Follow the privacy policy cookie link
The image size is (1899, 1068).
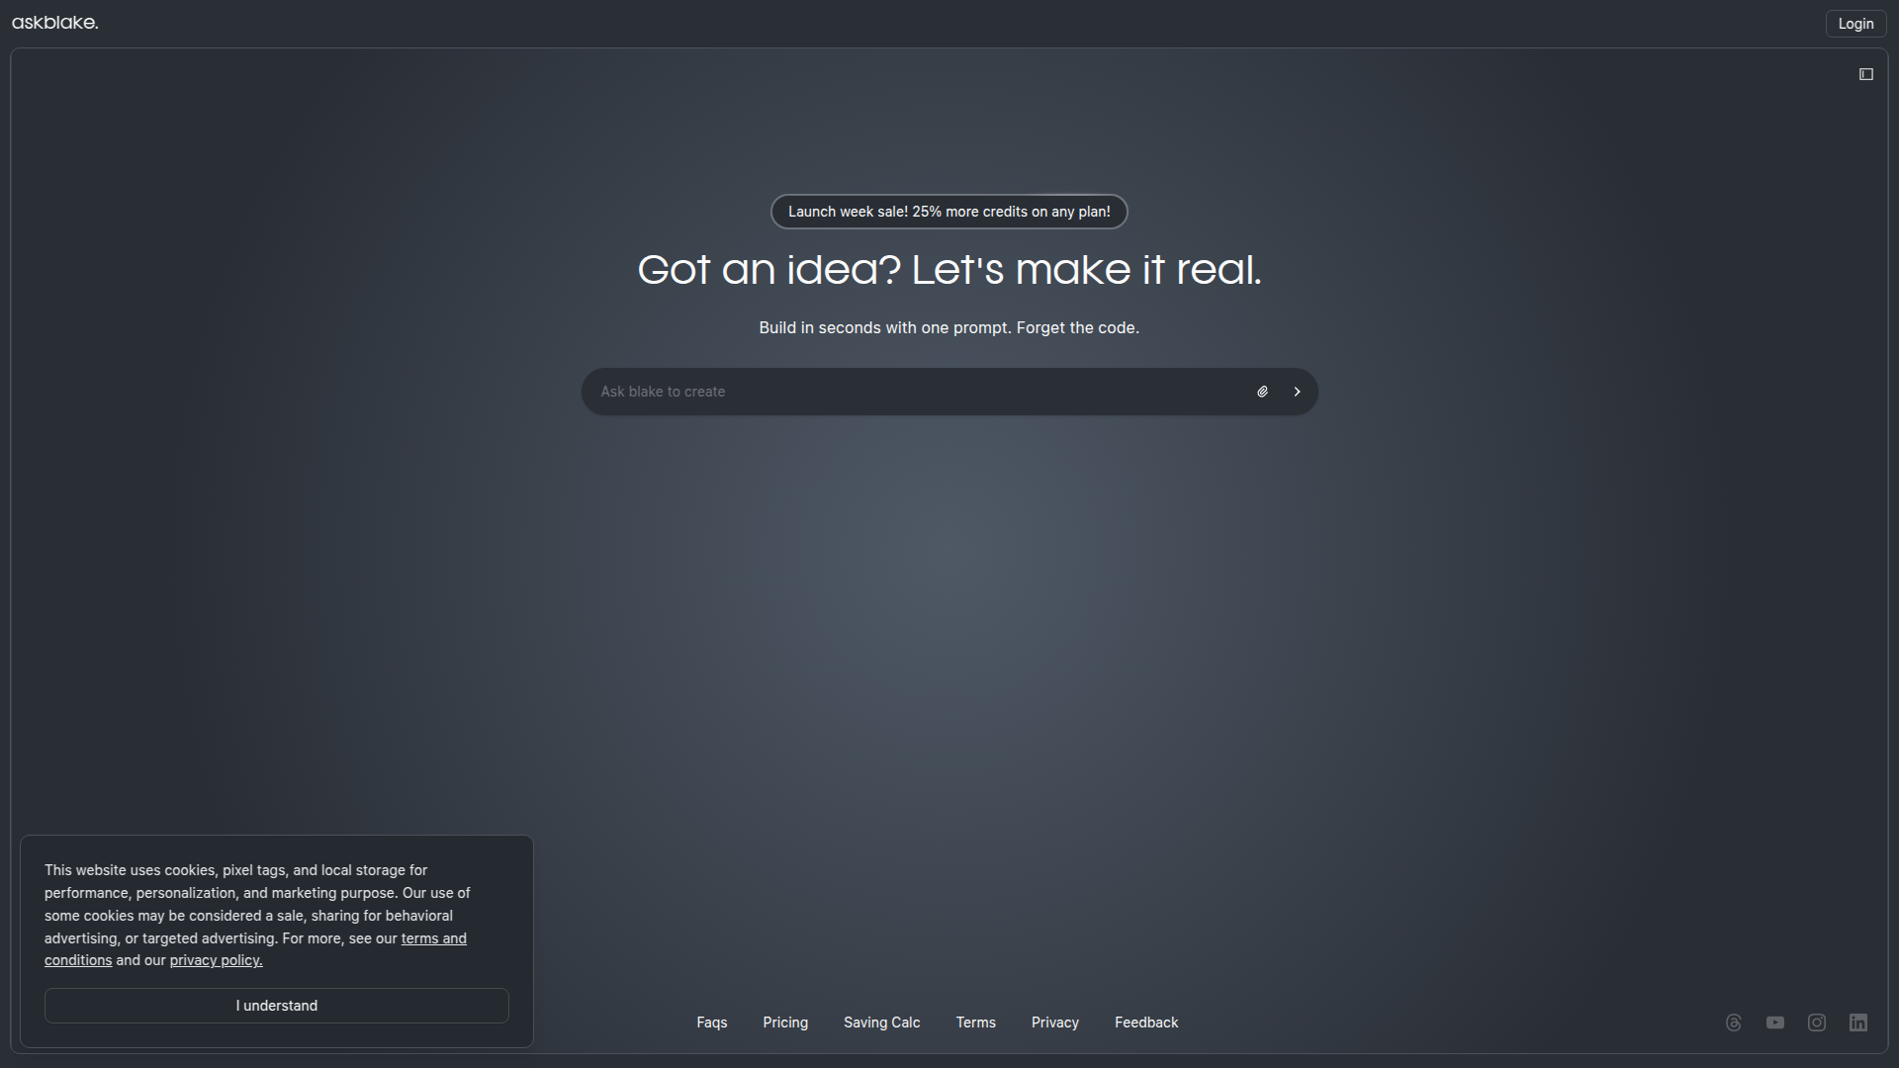tap(216, 960)
